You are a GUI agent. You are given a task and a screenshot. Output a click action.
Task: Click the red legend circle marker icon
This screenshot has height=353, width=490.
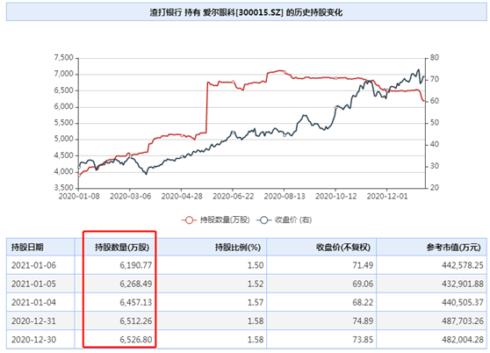pyautogui.click(x=189, y=220)
